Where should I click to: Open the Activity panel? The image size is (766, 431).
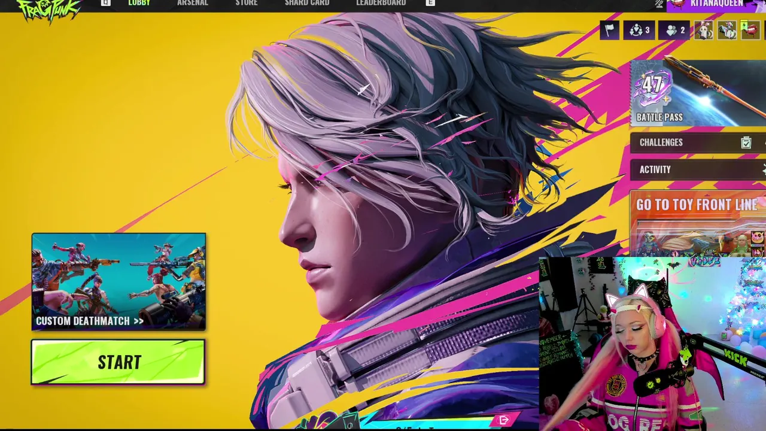tap(698, 169)
